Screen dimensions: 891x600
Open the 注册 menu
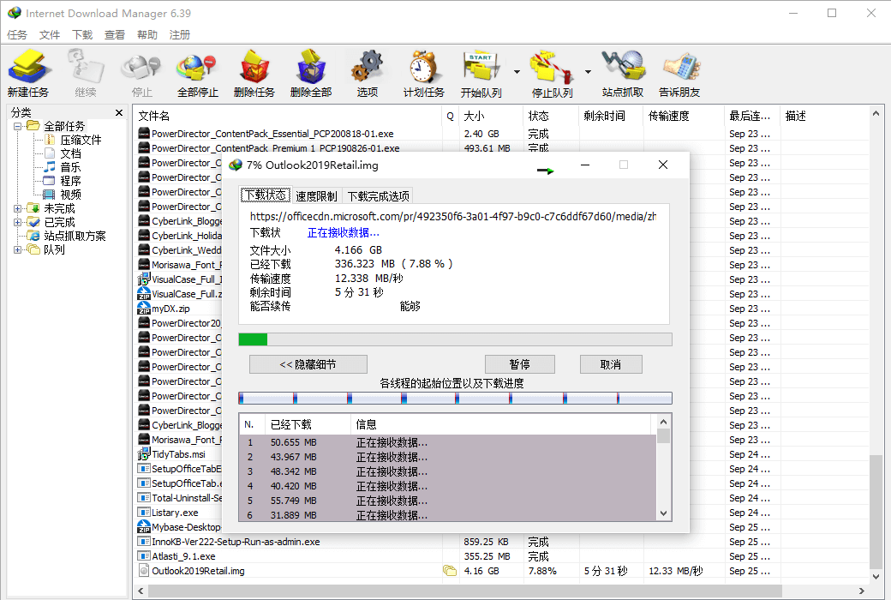pos(180,34)
